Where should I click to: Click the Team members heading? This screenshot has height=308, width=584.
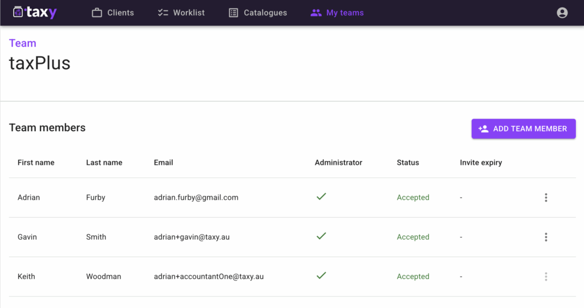pos(47,128)
